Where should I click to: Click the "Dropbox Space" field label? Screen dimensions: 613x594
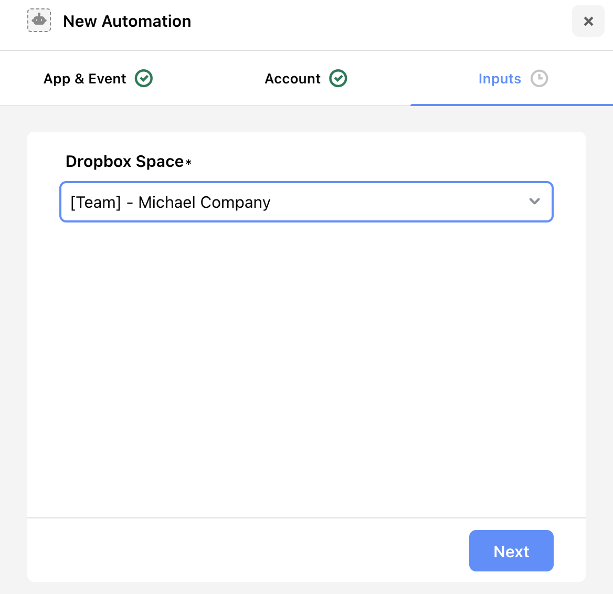click(x=124, y=162)
